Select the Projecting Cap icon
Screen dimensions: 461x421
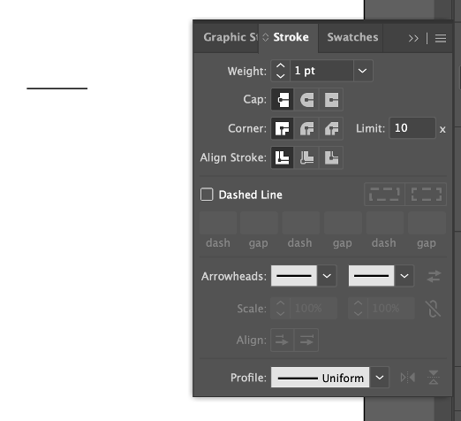tap(331, 100)
